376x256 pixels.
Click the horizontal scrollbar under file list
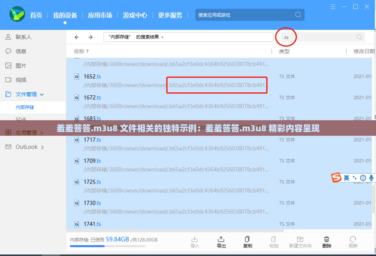point(175,230)
